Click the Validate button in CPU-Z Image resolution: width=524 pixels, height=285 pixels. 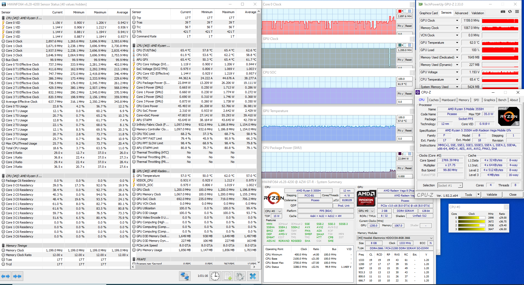click(x=492, y=195)
